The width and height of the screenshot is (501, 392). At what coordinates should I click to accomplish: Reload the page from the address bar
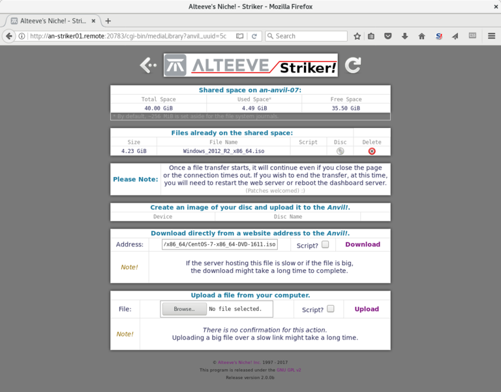(x=254, y=36)
